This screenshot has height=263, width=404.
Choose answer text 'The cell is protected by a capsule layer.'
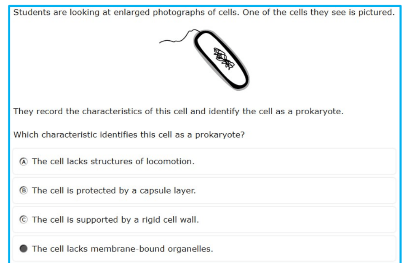[114, 191]
